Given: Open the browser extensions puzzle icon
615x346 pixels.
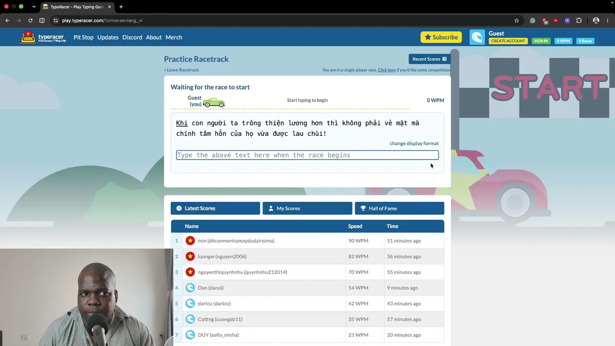Looking at the screenshot, I should (x=579, y=21).
